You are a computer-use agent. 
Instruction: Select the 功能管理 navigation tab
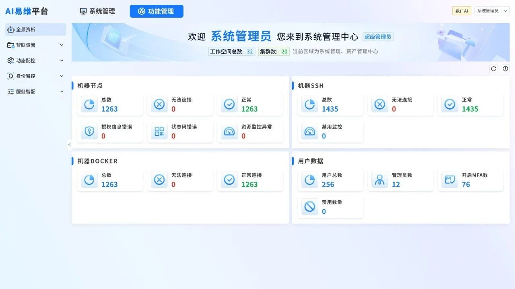[x=157, y=11]
